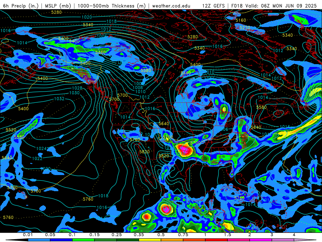Viewport: 322px width, 242px height.
Task: Click the '12Z GEFS' model run label
Action: click(x=214, y=6)
